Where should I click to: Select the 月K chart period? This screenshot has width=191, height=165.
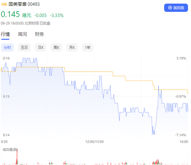[x=72, y=47]
